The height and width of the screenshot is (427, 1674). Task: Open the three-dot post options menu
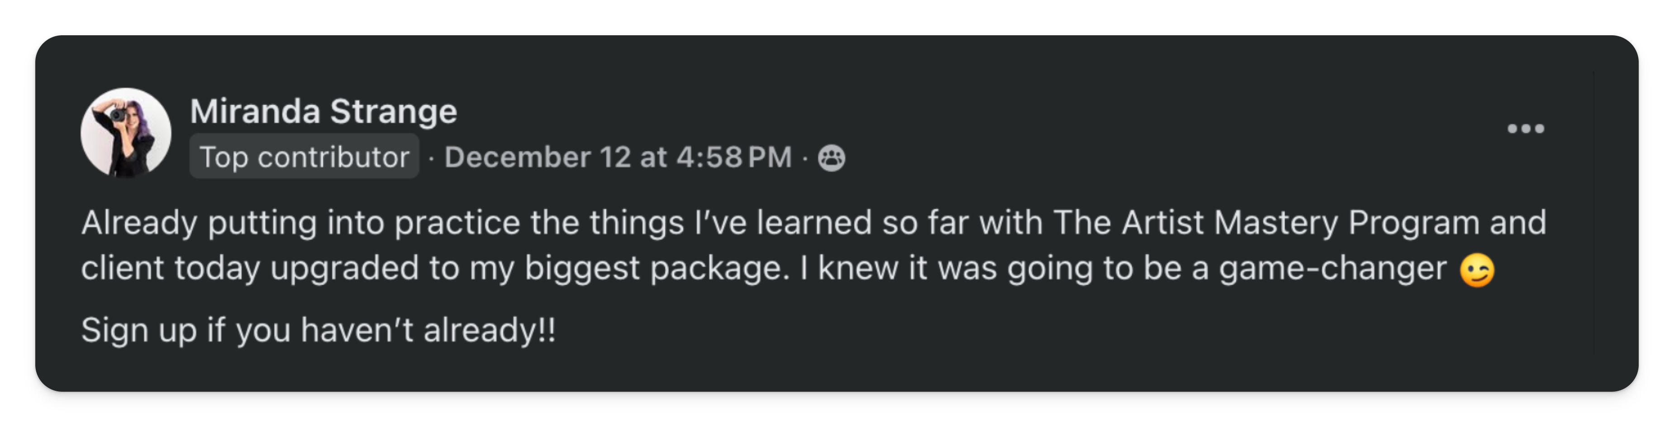(1525, 128)
